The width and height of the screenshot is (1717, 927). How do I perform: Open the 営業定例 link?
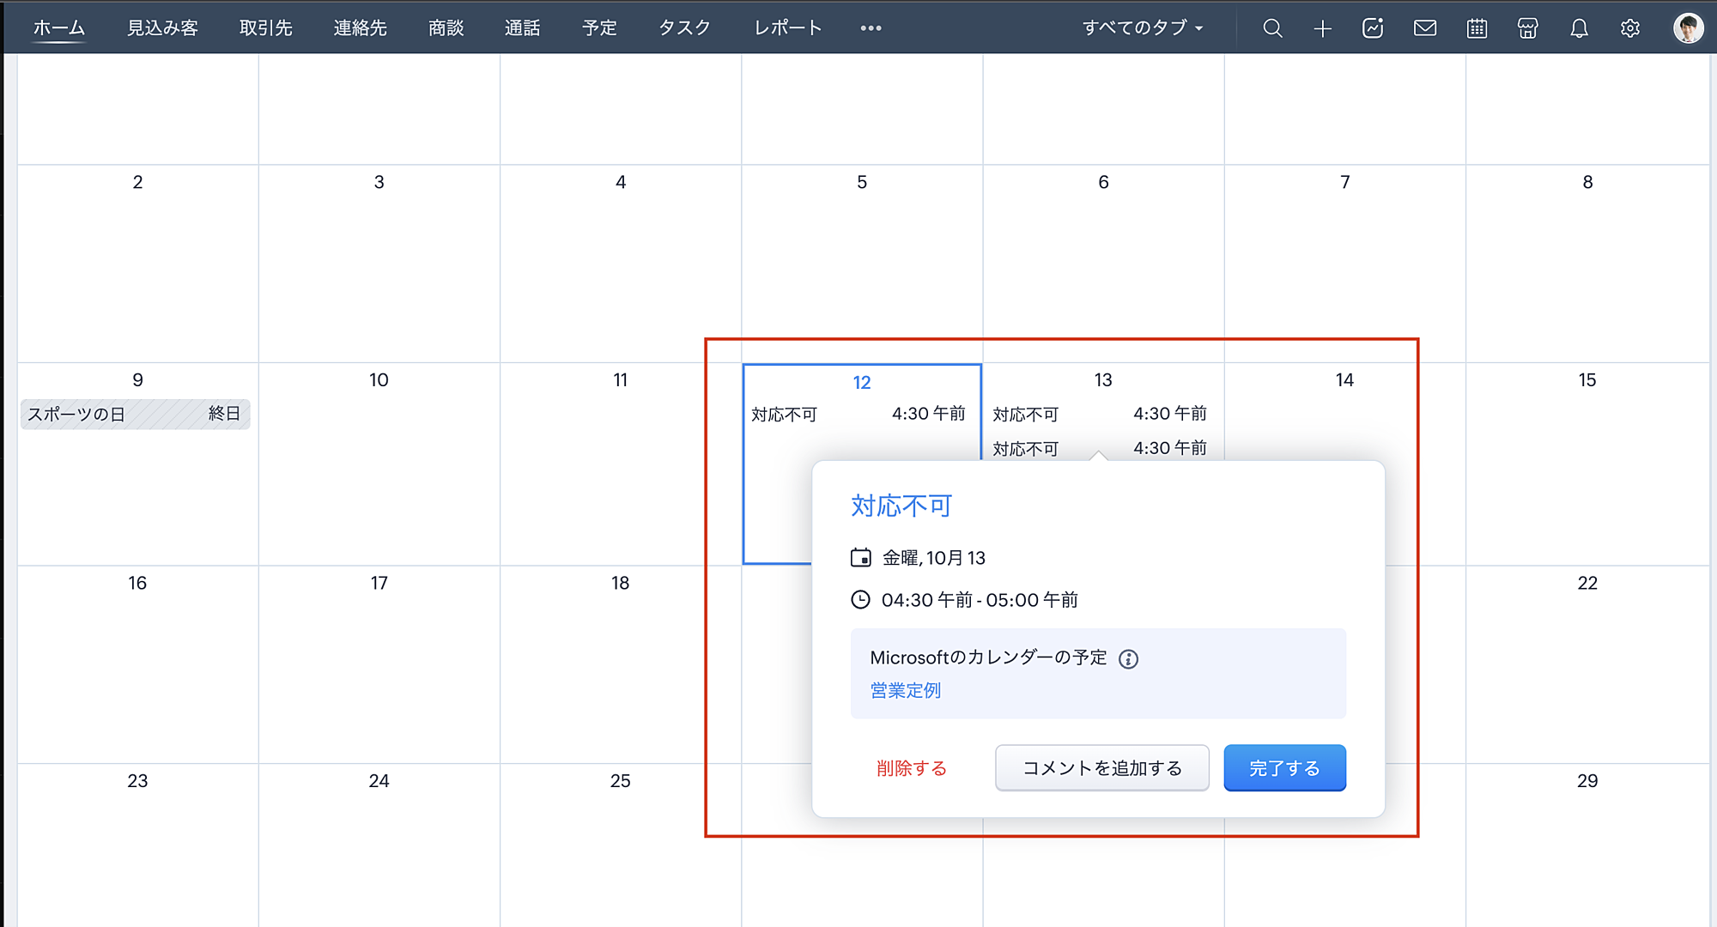905,691
